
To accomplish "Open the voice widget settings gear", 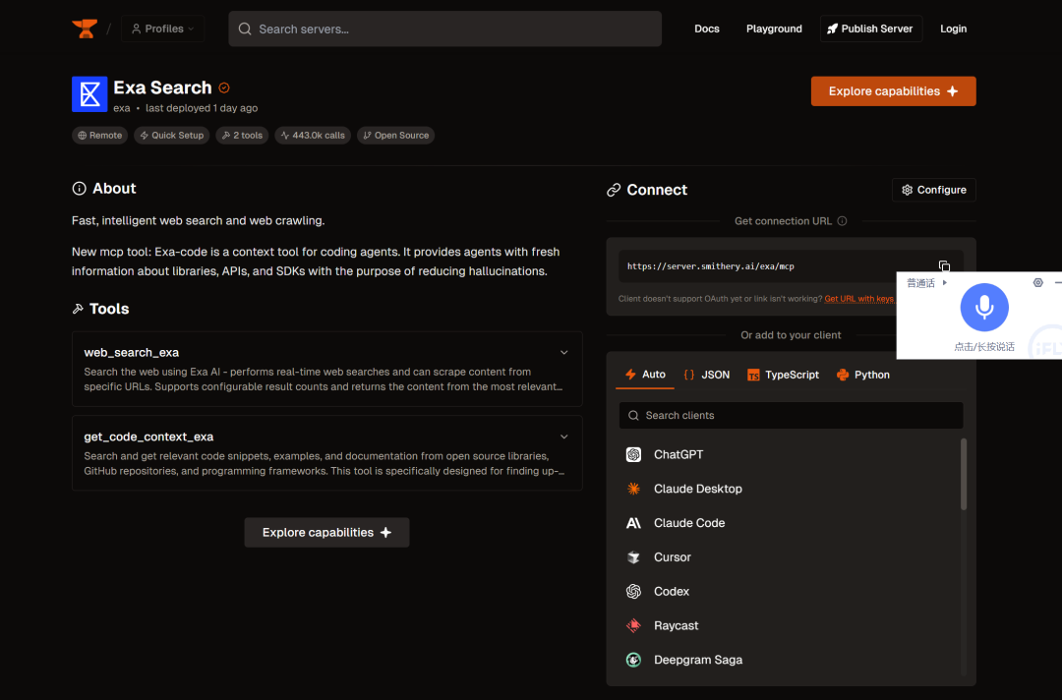I will tap(1037, 283).
